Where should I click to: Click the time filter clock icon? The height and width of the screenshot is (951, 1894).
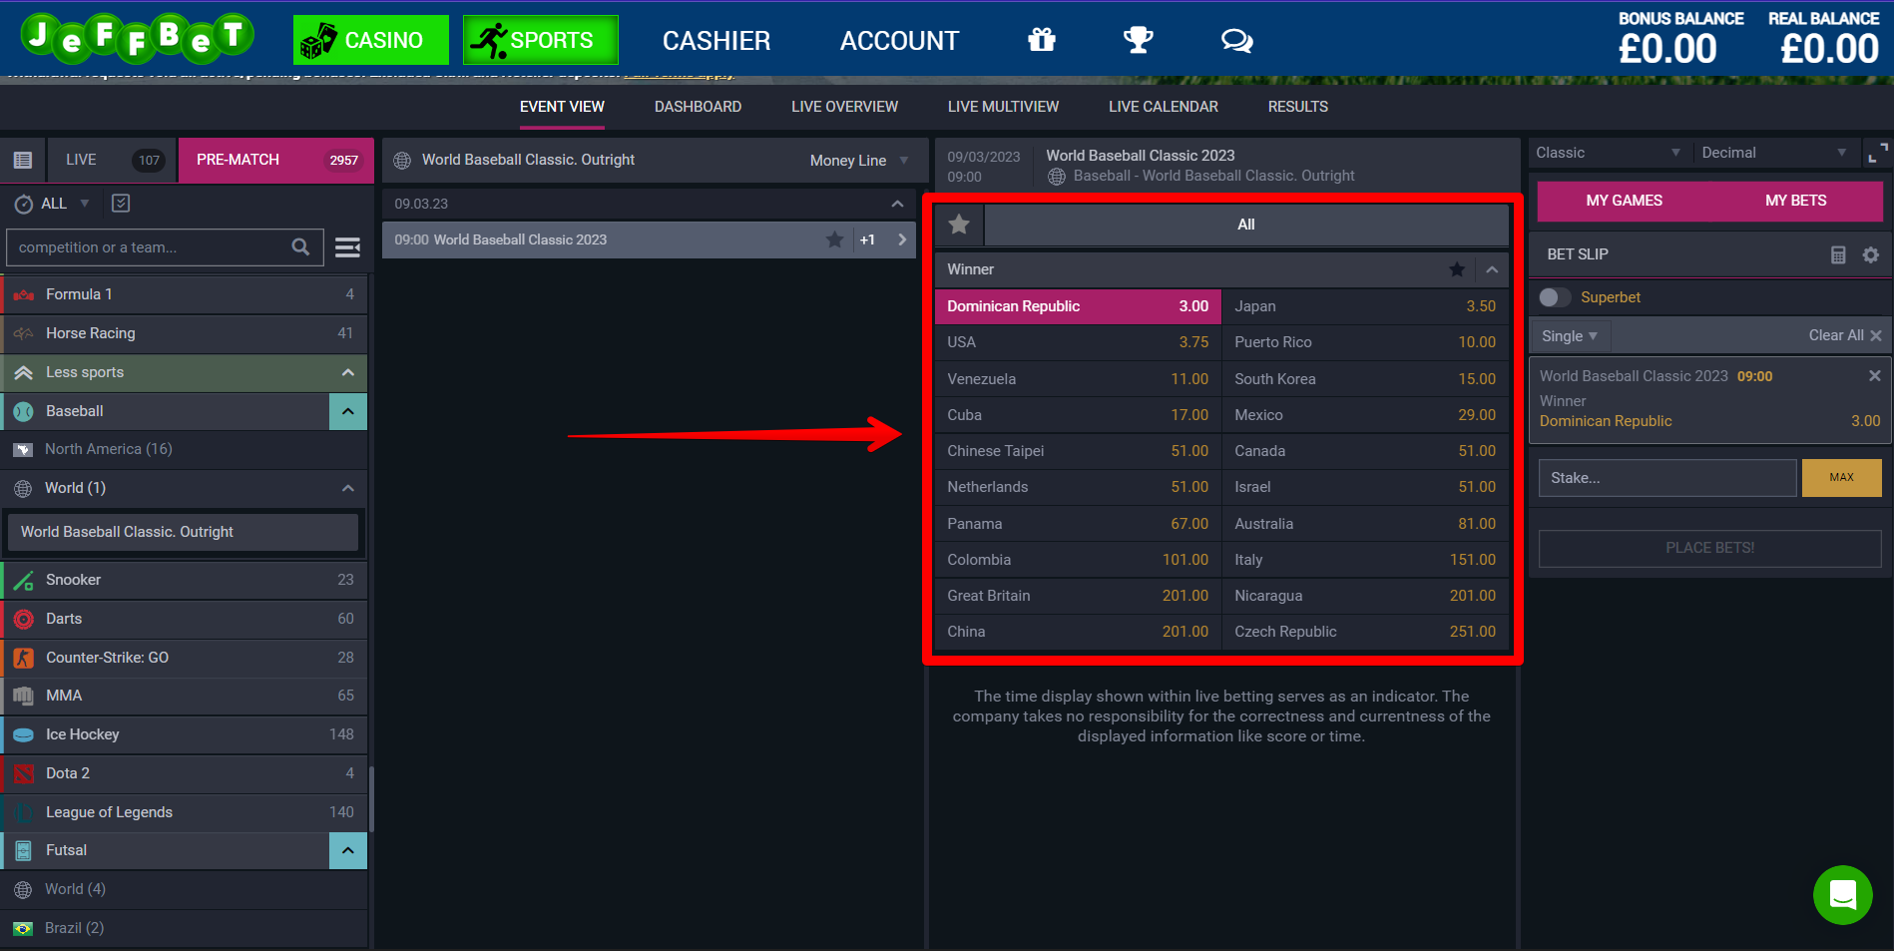click(x=24, y=204)
